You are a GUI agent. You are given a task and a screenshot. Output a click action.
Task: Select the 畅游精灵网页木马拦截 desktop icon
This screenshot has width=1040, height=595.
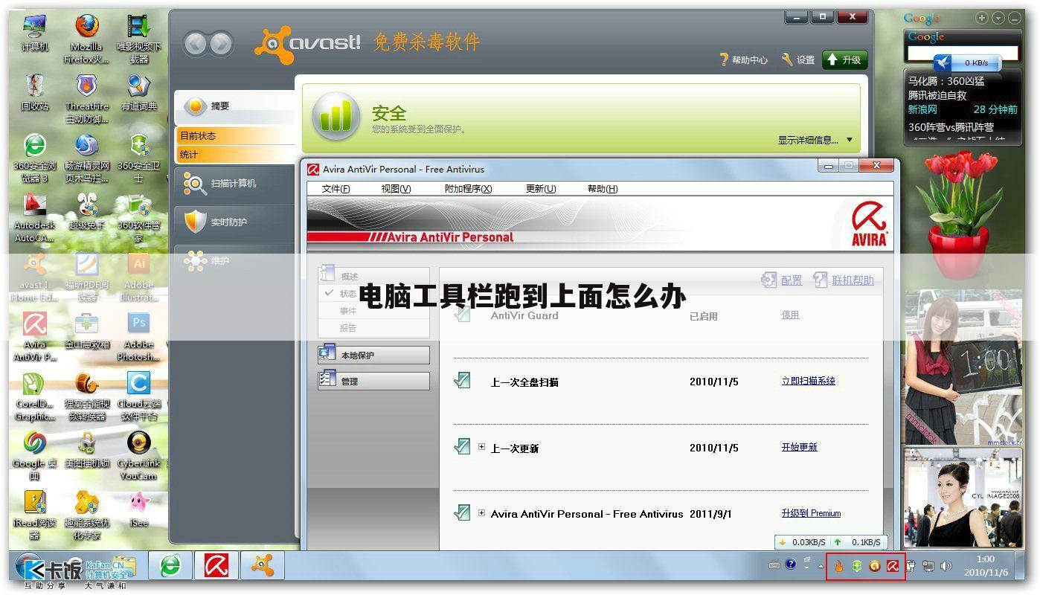tap(86, 158)
